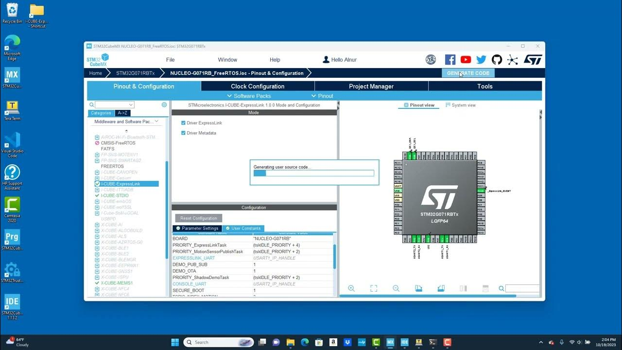622x350 pixels.
Task: Switch to Parameter Settings tab
Action: [197, 228]
